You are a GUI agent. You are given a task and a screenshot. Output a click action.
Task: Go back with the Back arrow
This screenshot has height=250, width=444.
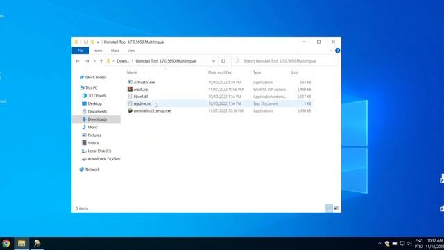[x=78, y=61]
